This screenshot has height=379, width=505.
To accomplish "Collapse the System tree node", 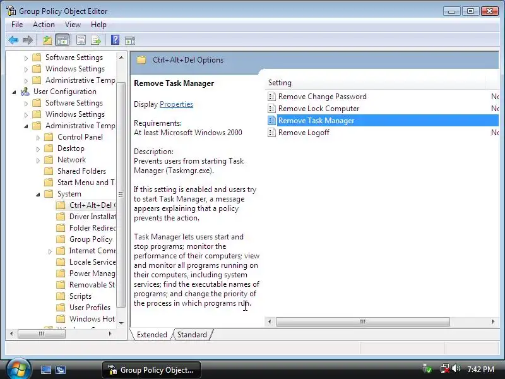I will [38, 195].
